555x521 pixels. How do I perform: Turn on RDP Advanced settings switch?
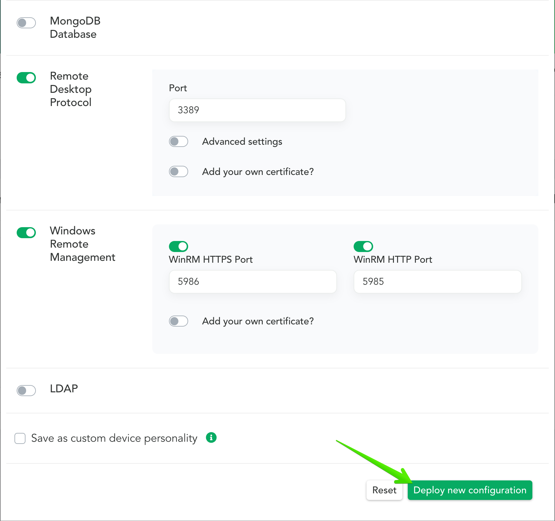click(178, 142)
